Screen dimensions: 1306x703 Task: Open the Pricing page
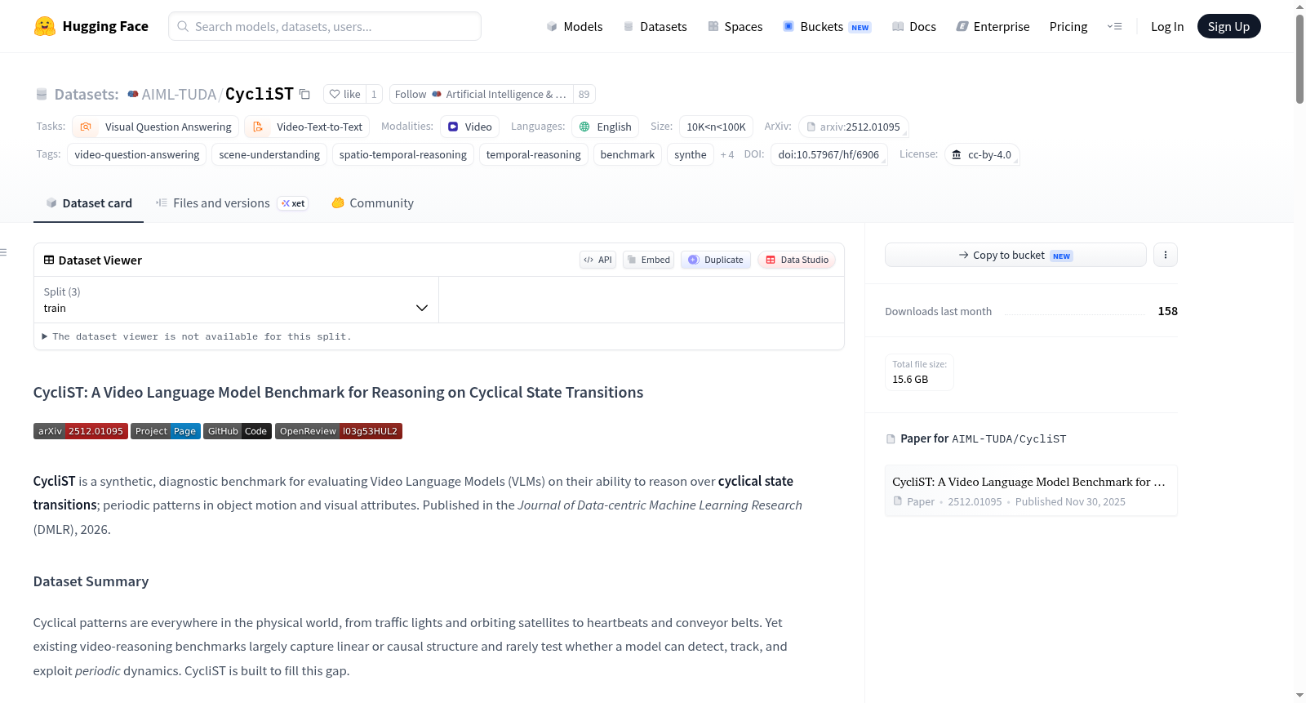click(x=1068, y=26)
